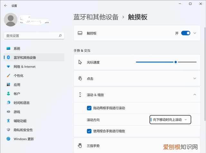Viewport: 206px width, 153px height.
Task: Click the 帐户 person icon
Action: point(8,94)
